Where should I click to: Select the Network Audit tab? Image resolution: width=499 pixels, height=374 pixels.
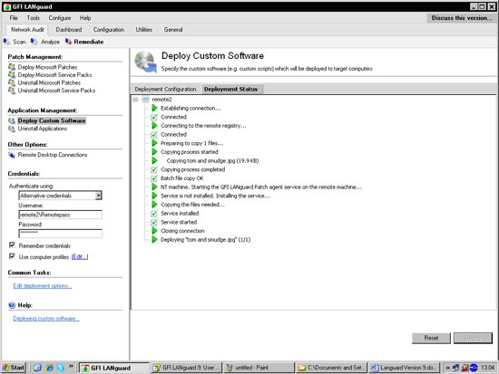tap(27, 30)
